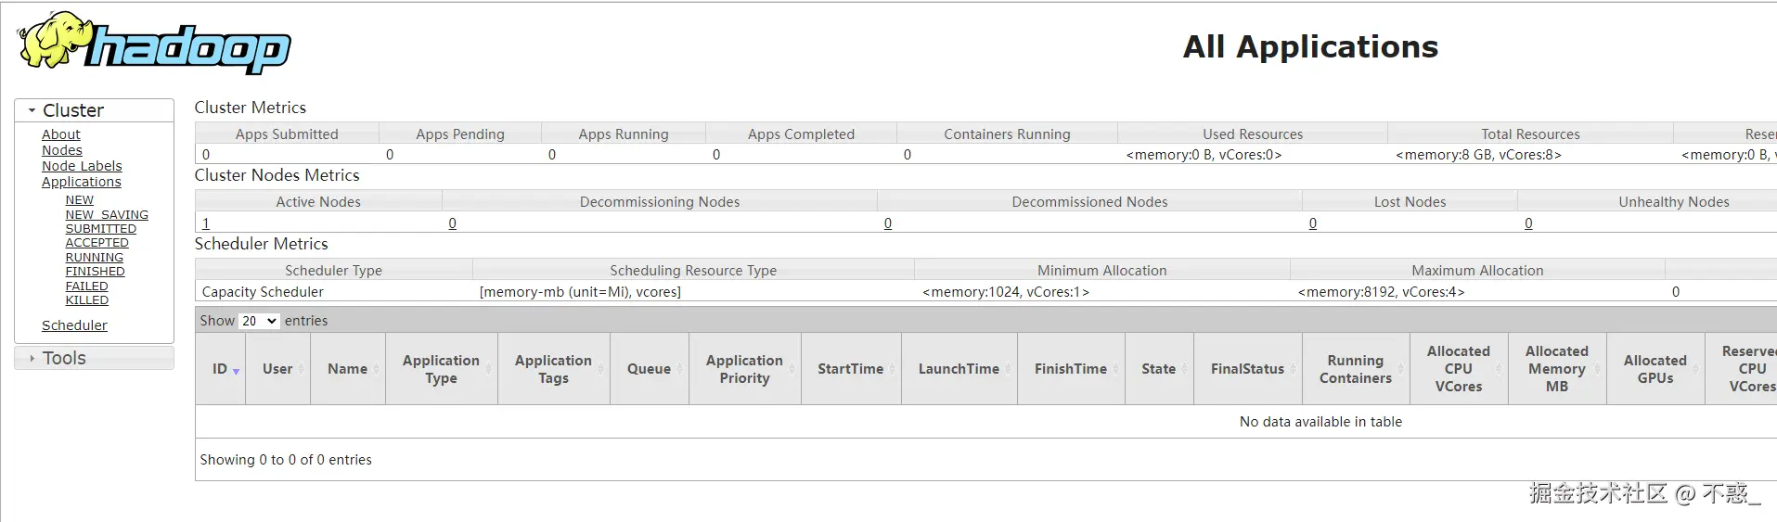Filter applications by FINISHED state
This screenshot has height=522, width=1777.
point(96,272)
